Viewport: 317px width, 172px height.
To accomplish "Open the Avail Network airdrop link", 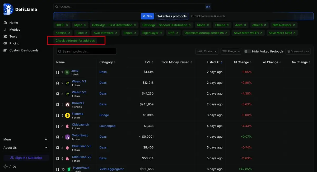I will (x=105, y=33).
